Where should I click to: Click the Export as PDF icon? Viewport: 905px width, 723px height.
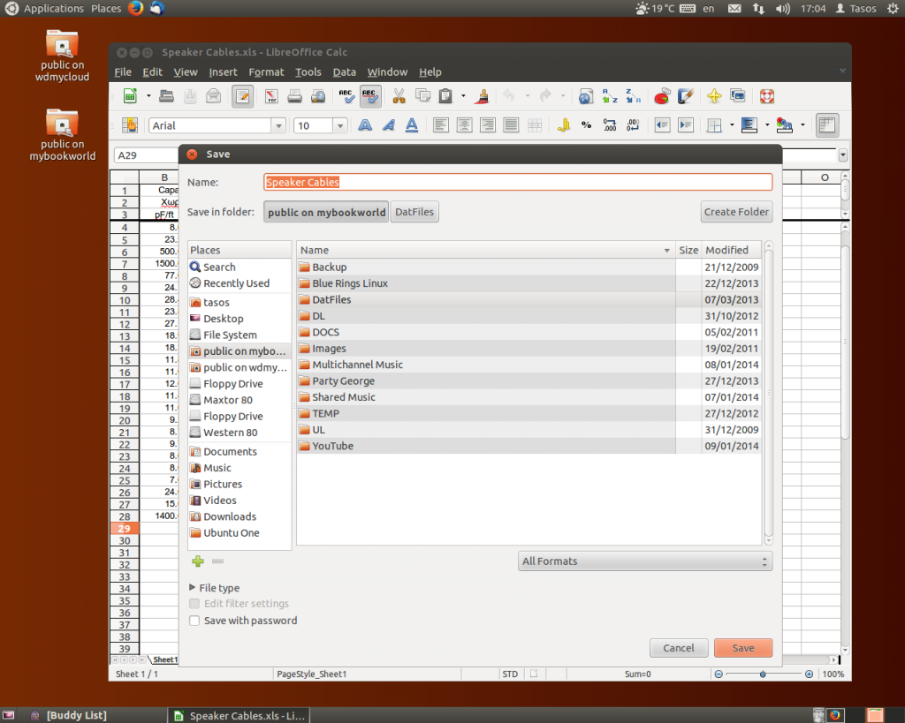point(271,95)
